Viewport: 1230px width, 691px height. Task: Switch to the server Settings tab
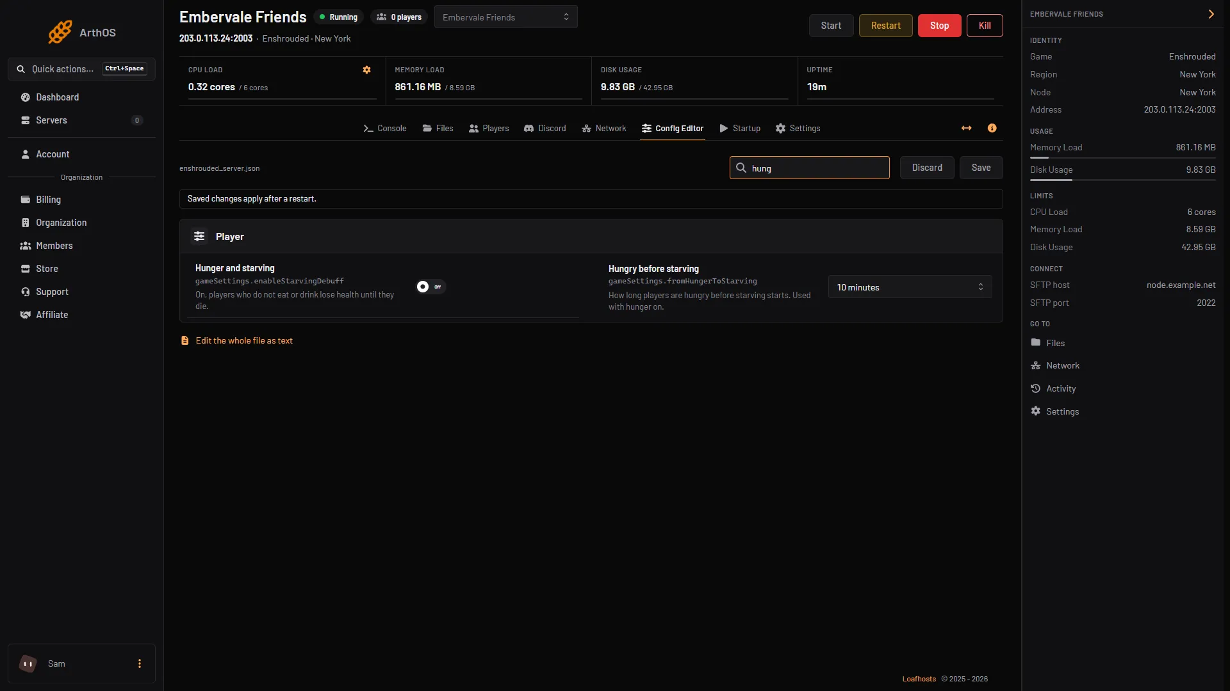pyautogui.click(x=798, y=128)
